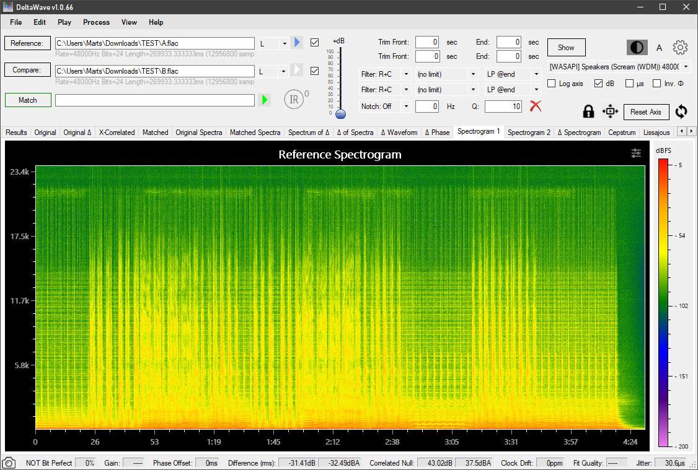Open the IR impulse response icon
The width and height of the screenshot is (698, 470).
294,100
